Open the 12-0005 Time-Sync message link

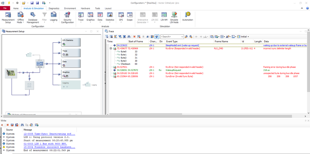(49, 134)
